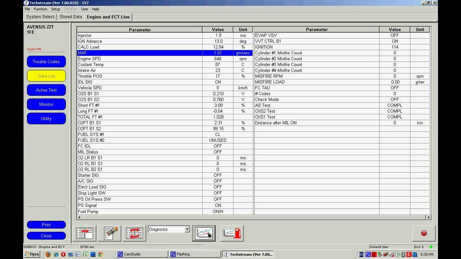
Task: Select the Injector parameter row
Action: click(x=140, y=35)
